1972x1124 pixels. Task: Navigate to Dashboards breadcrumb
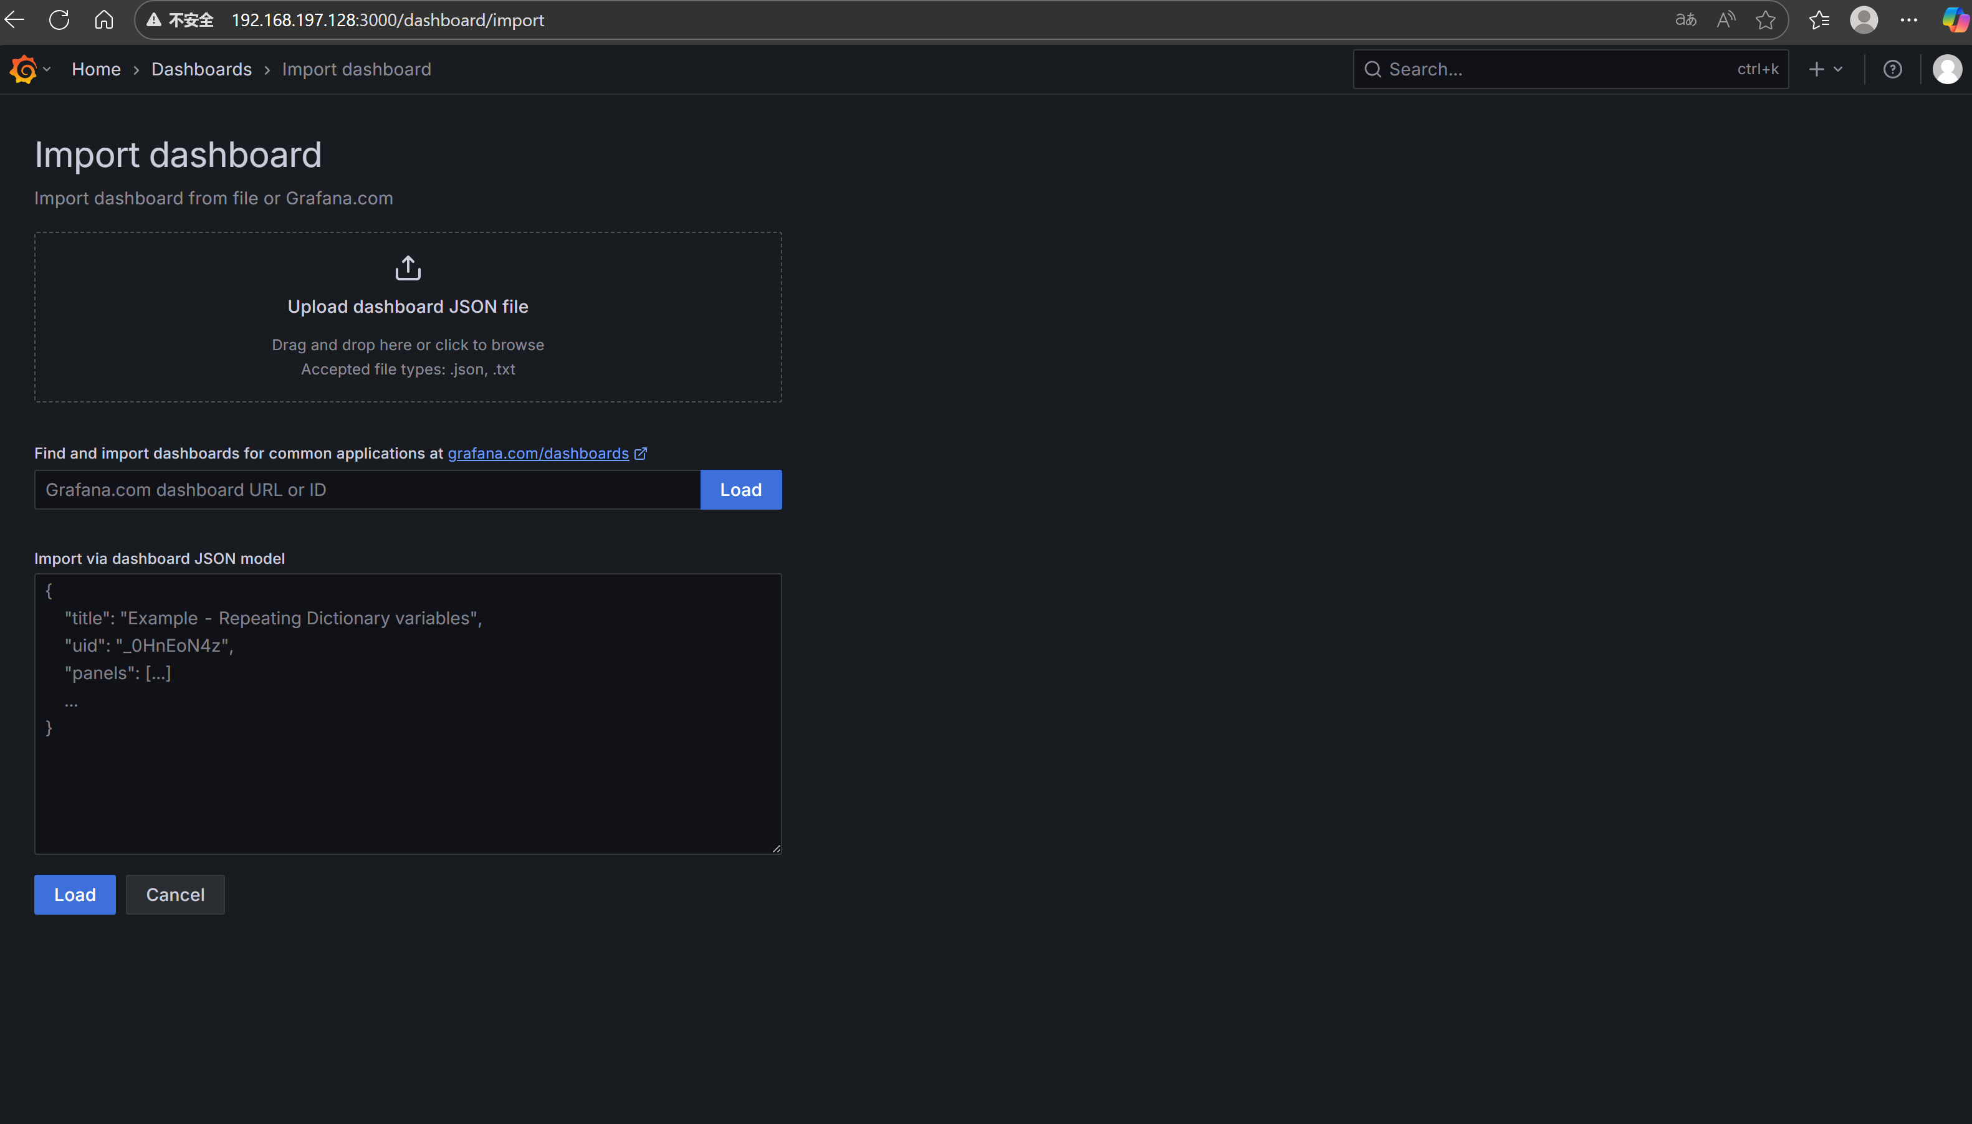[x=201, y=70]
